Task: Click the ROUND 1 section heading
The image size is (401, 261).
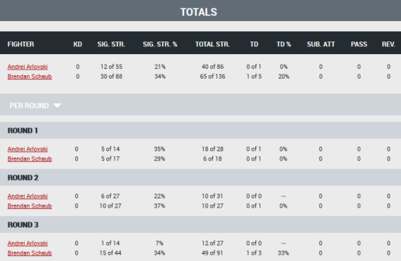Action: click(23, 131)
